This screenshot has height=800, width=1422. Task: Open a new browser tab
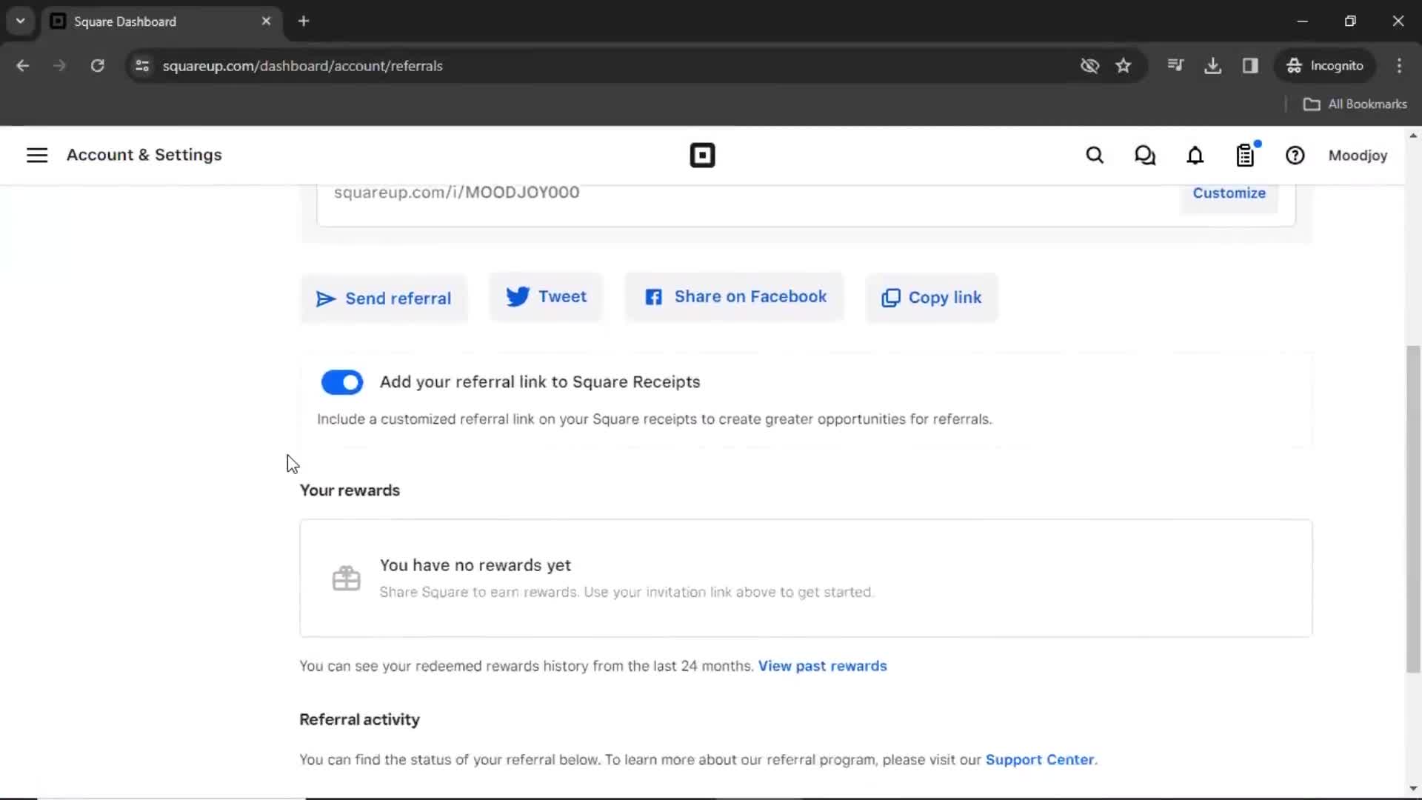pyautogui.click(x=304, y=21)
